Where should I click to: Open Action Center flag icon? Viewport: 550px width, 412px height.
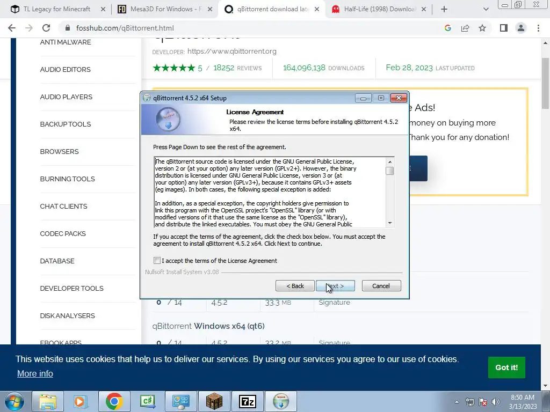pos(483,402)
